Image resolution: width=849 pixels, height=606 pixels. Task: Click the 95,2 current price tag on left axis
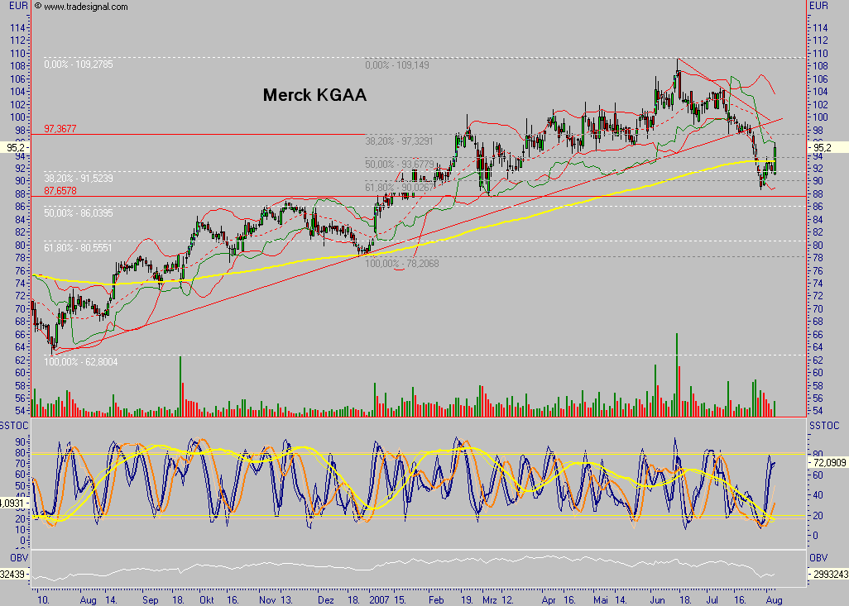click(15, 148)
